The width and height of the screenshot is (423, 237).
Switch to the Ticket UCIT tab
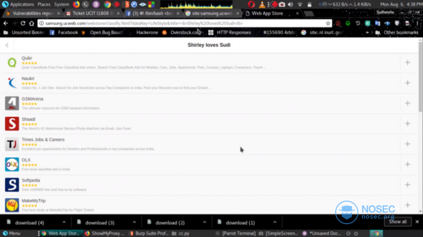click(92, 13)
